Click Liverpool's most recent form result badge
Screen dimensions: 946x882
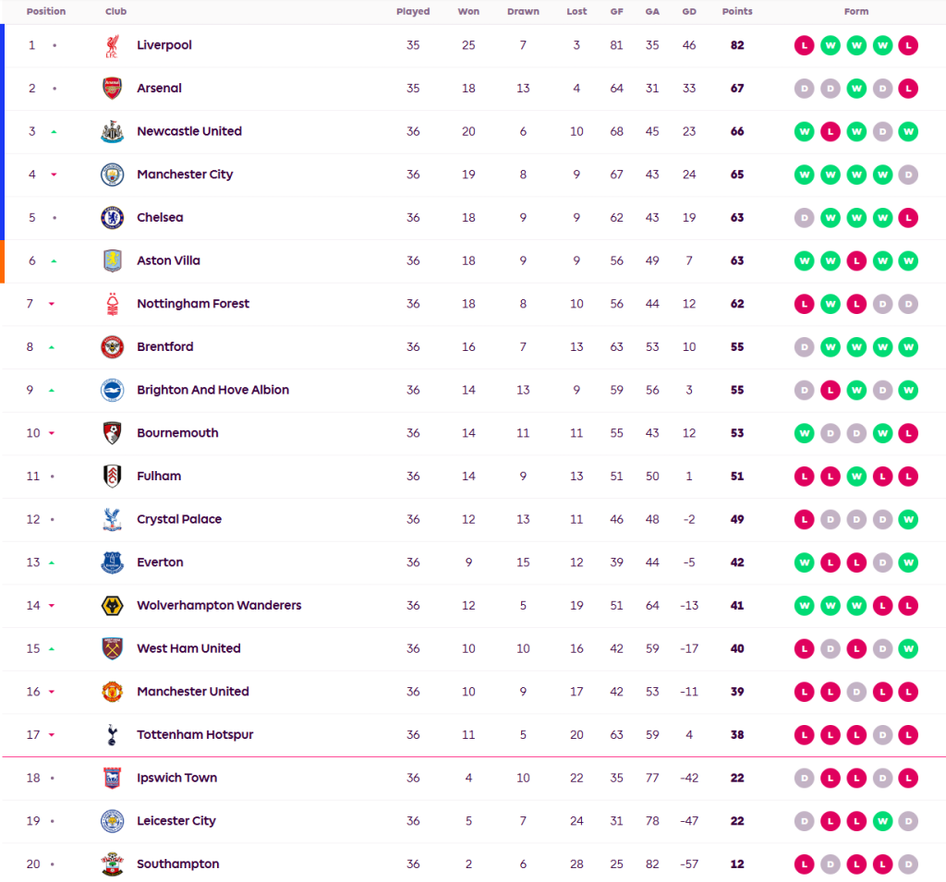(908, 45)
